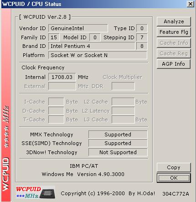The width and height of the screenshot is (196, 202).
Task: Click the Analyze button
Action: (x=174, y=21)
